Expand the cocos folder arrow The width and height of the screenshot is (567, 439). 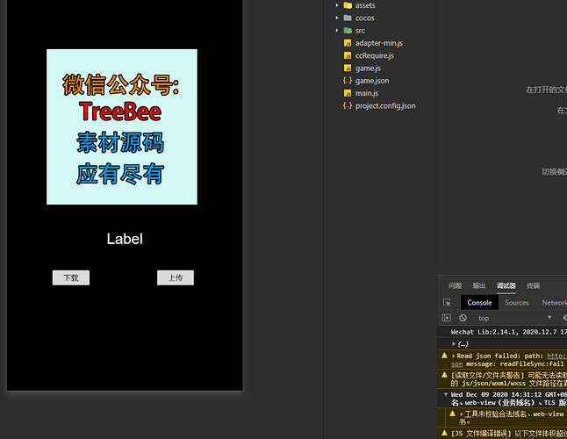(337, 18)
